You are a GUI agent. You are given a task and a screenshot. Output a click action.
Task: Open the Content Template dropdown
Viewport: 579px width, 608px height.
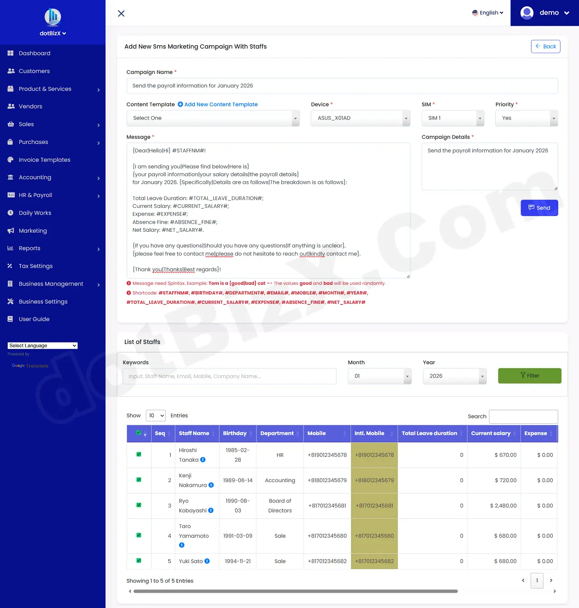(x=213, y=118)
